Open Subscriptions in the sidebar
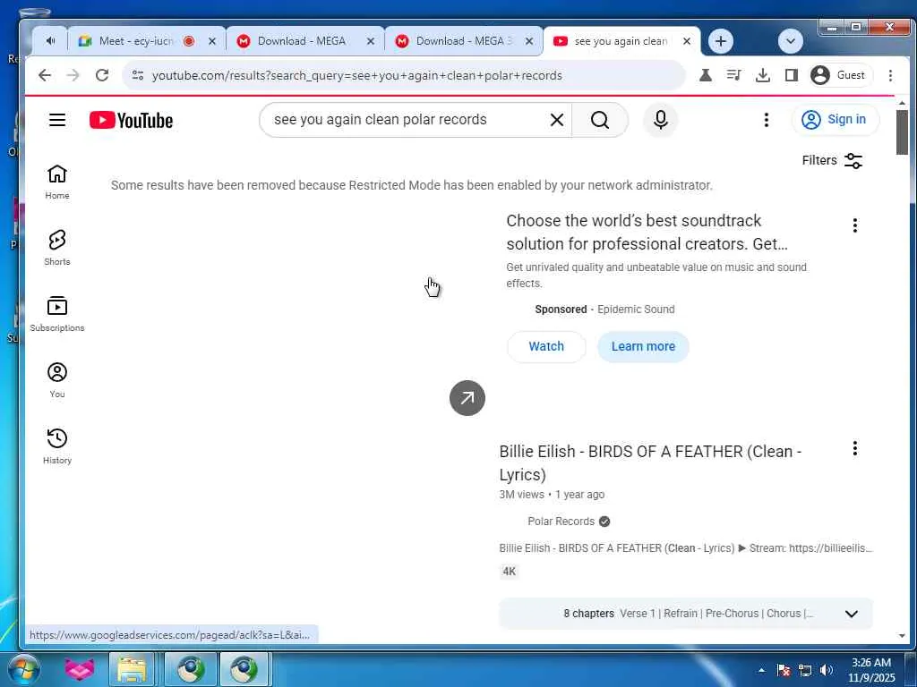The height and width of the screenshot is (687, 917). click(57, 314)
